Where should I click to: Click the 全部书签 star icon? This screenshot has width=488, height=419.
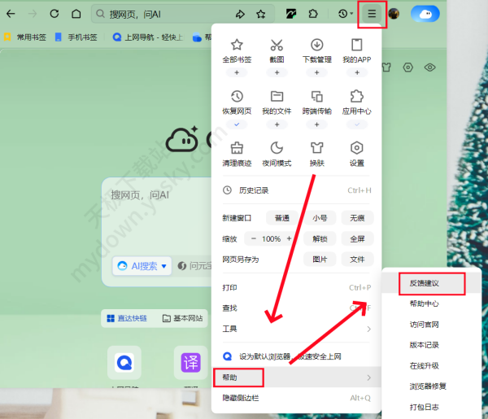point(237,46)
